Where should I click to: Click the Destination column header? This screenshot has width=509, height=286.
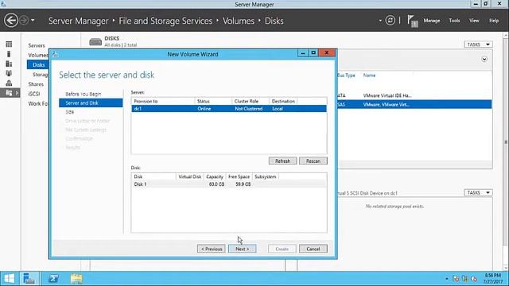pos(283,101)
